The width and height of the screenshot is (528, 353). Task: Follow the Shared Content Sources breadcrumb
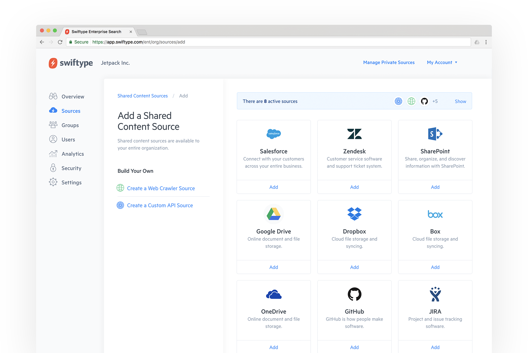pos(143,96)
